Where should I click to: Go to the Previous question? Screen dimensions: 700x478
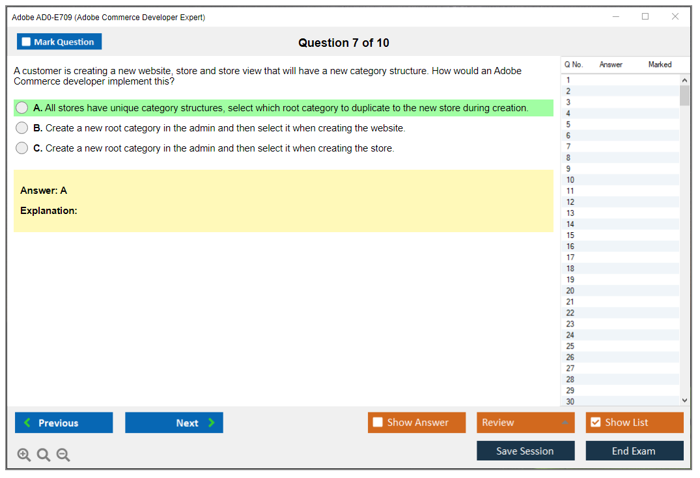(64, 423)
